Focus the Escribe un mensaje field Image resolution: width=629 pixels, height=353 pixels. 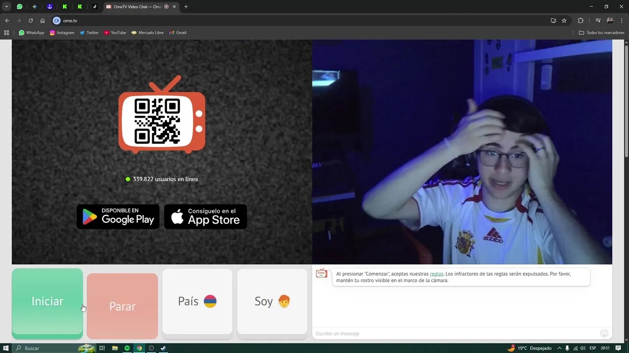pyautogui.click(x=456, y=333)
